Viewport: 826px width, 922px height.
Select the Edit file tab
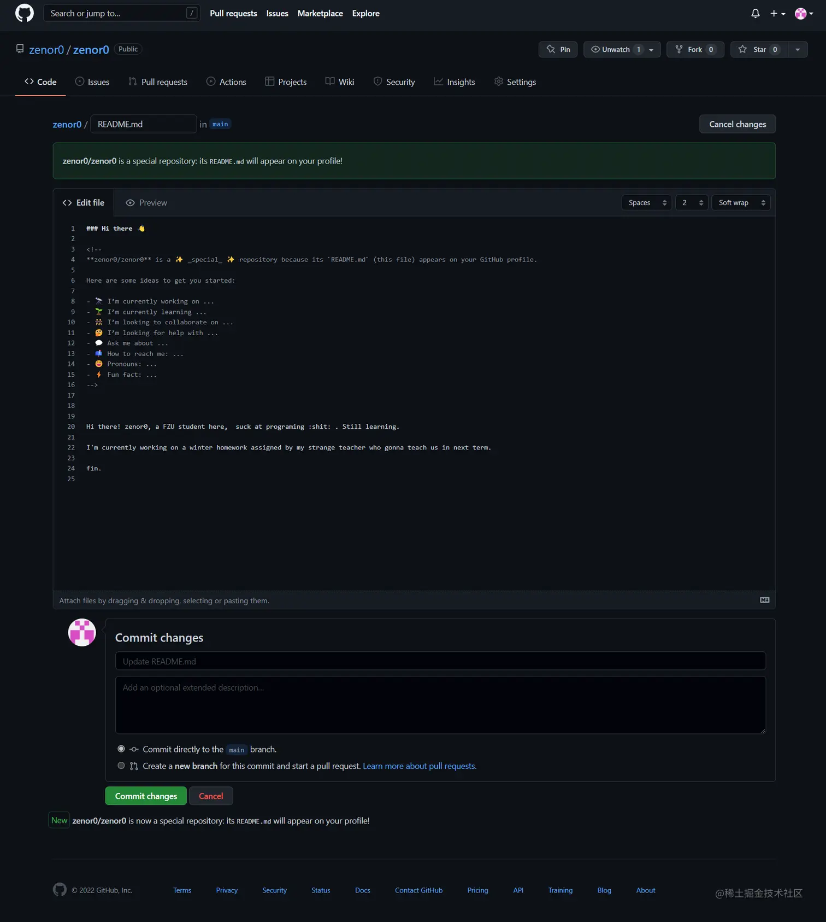pos(84,203)
